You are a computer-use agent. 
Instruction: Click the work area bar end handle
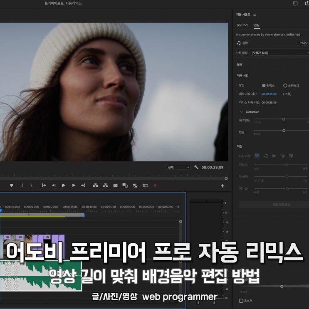pyautogui.click(x=84, y=215)
